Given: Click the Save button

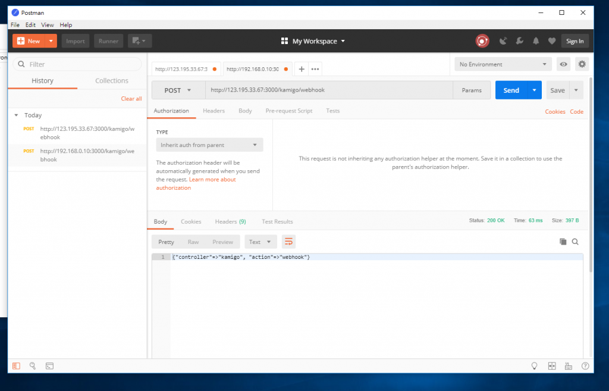Looking at the screenshot, I should tap(557, 90).
